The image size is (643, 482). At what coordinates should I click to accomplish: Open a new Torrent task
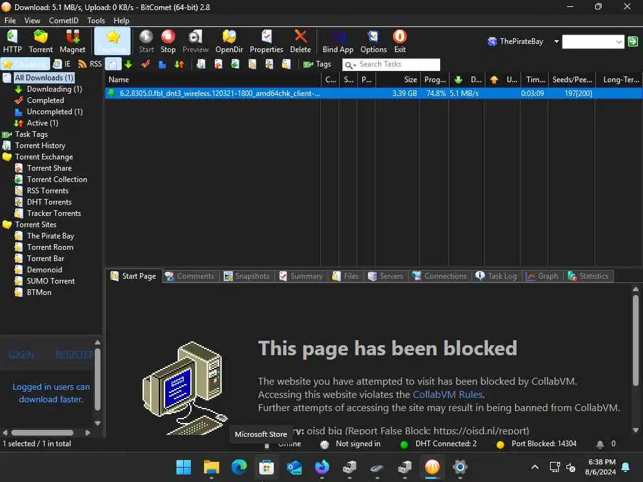[41, 41]
